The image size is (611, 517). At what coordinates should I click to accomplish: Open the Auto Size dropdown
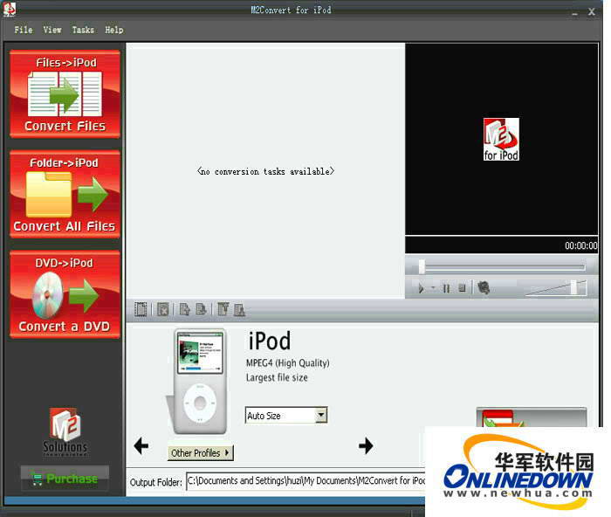[286, 416]
